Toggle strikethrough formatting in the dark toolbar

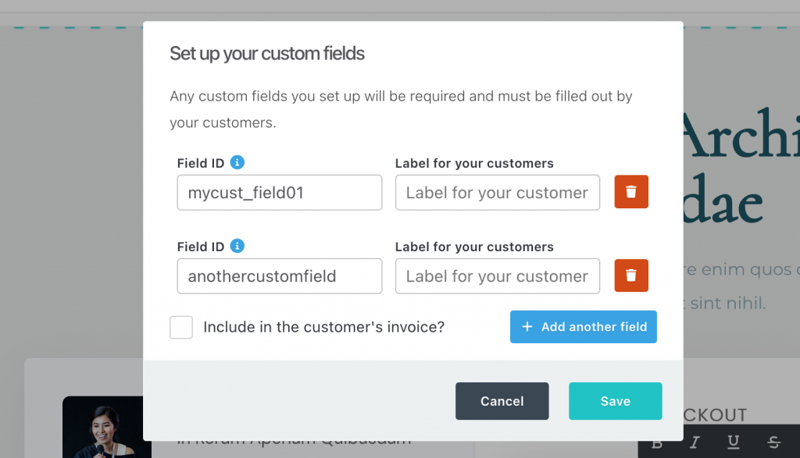point(773,442)
